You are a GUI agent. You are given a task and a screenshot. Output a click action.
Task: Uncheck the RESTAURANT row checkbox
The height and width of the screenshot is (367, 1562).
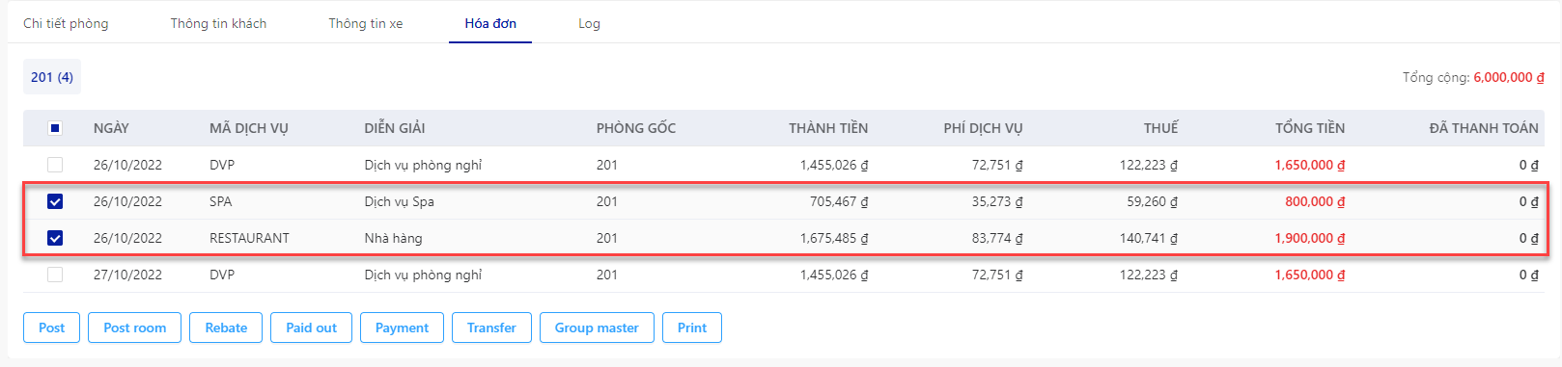pyautogui.click(x=55, y=238)
